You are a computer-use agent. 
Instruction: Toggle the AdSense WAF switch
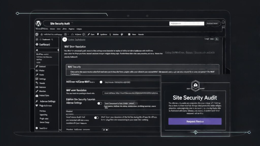pyautogui.click(x=101, y=82)
